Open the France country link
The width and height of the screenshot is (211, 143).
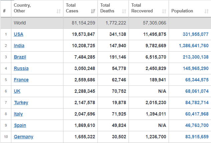(x=21, y=80)
